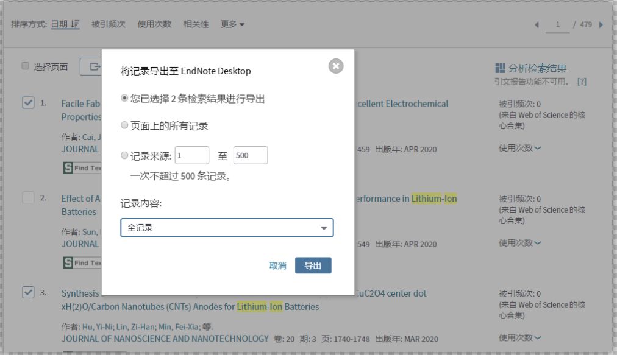The height and width of the screenshot is (355, 617).
Task: Select the '页面上的所有记录' radio option
Action: [124, 125]
